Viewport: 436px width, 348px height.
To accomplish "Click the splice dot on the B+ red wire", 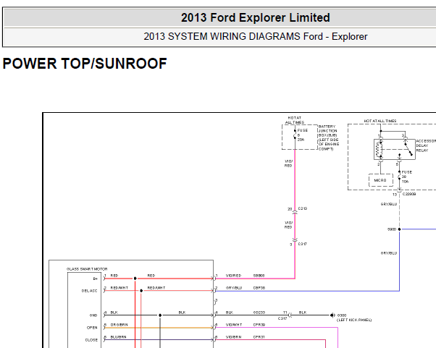I will (135, 279).
